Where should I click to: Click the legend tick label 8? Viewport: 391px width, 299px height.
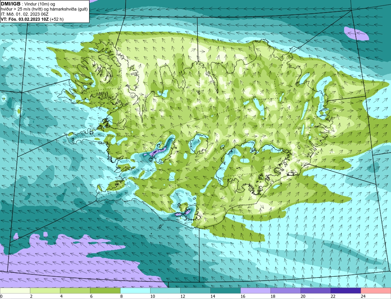pyautogui.click(x=122, y=296)
